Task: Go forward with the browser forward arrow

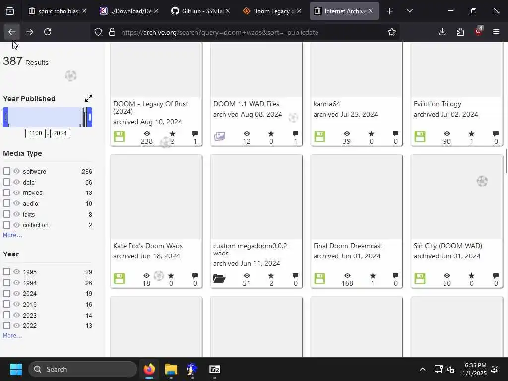Action: tap(29, 32)
